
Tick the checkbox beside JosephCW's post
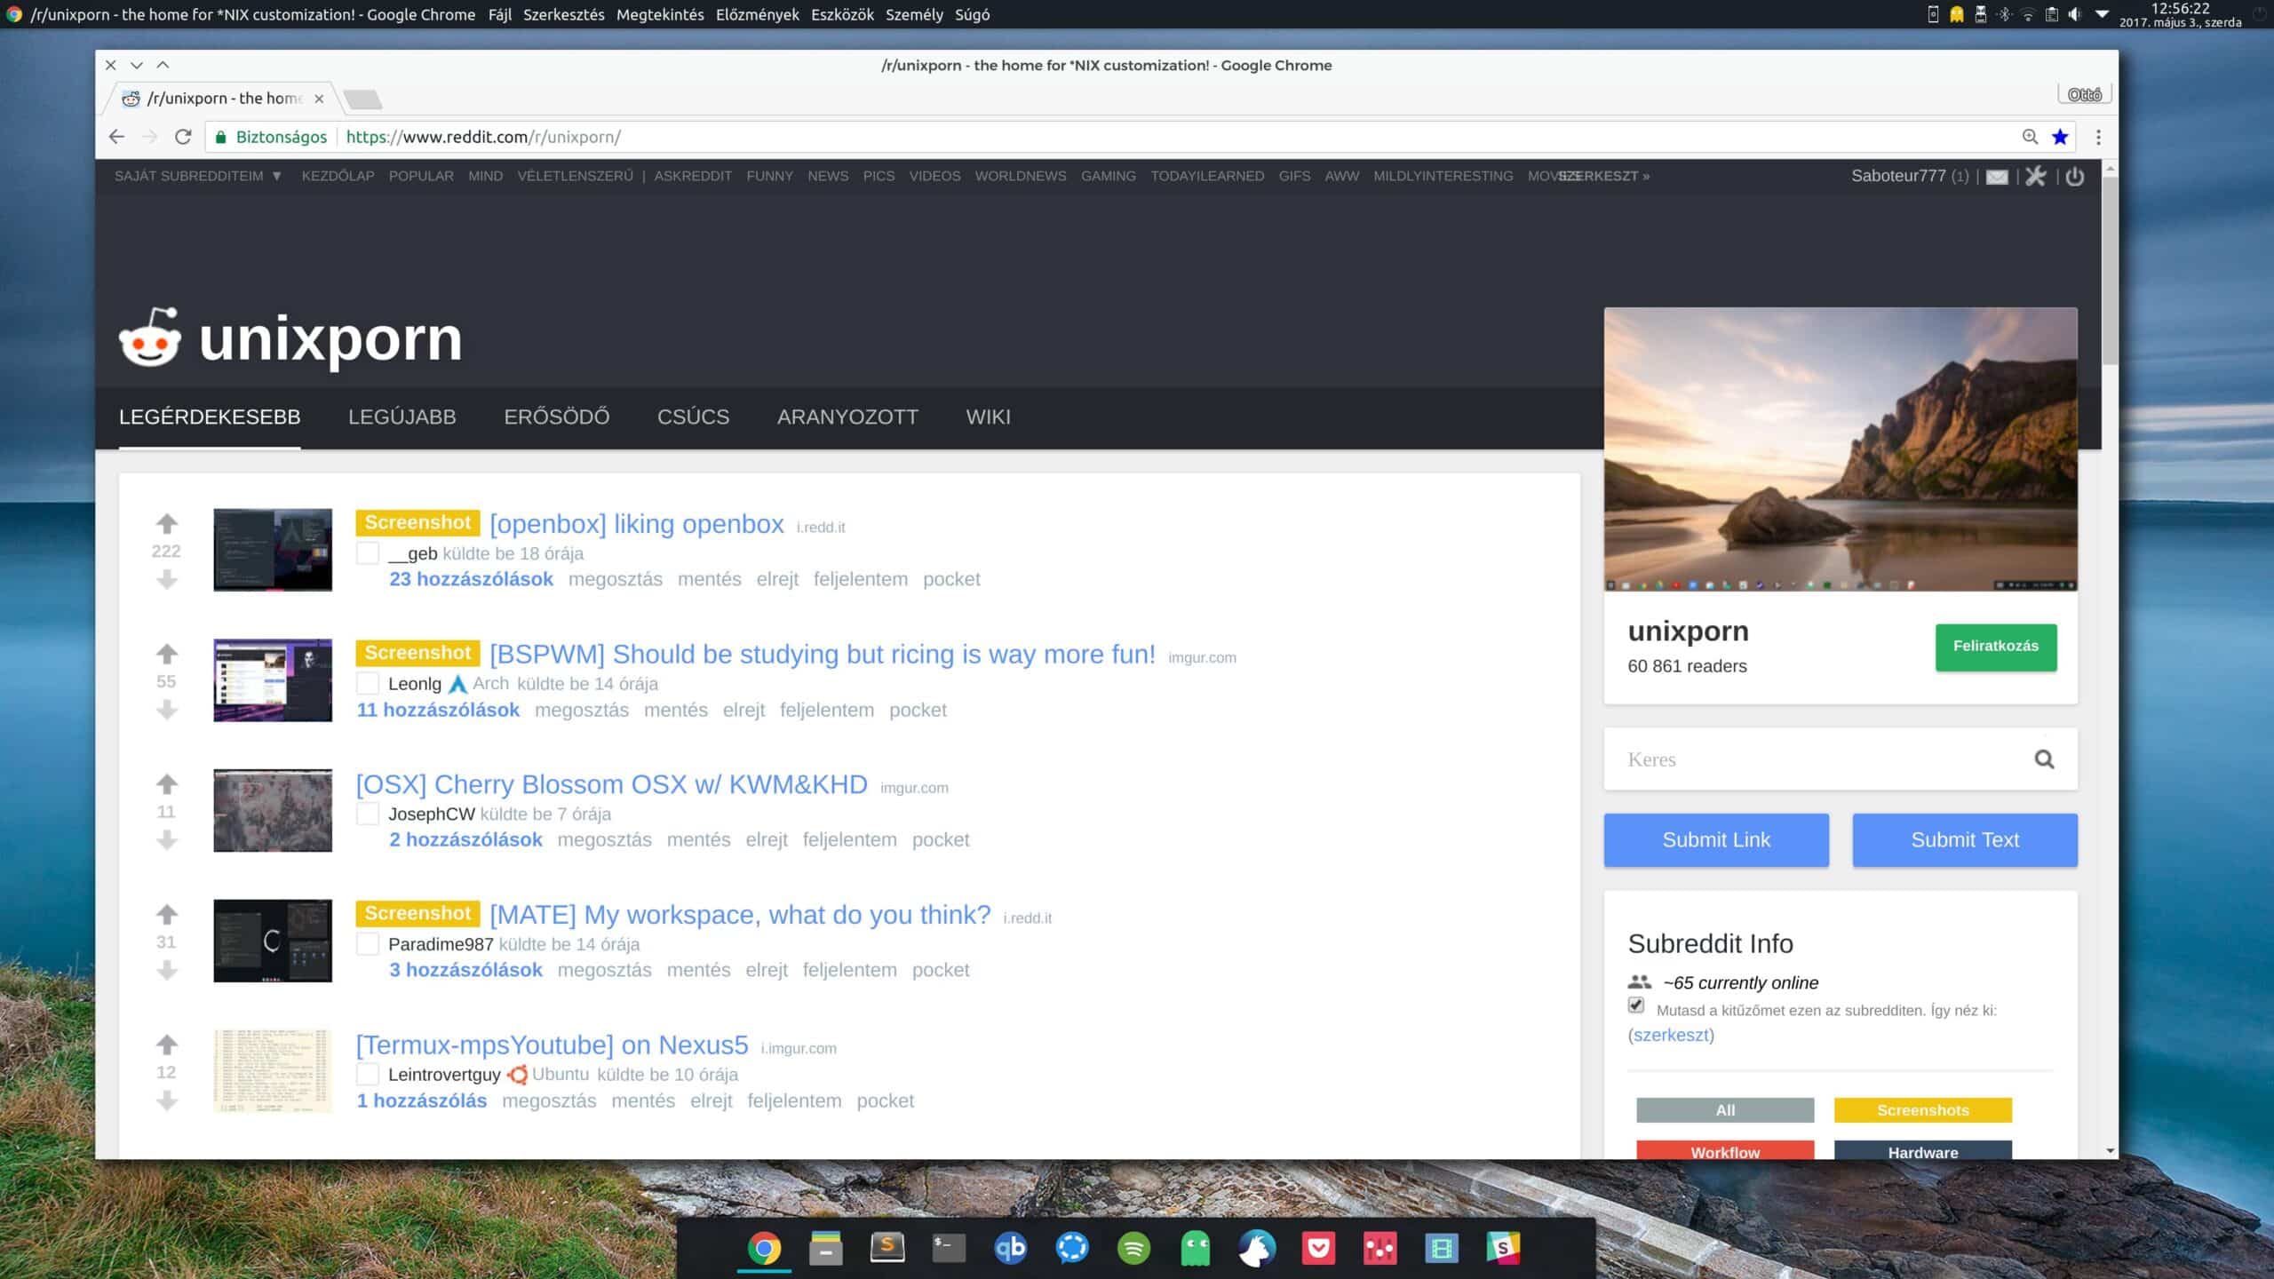[368, 814]
